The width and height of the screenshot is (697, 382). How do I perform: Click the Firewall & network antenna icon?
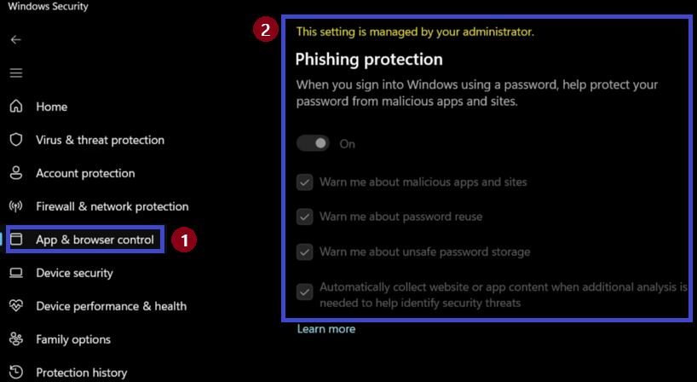(16, 207)
